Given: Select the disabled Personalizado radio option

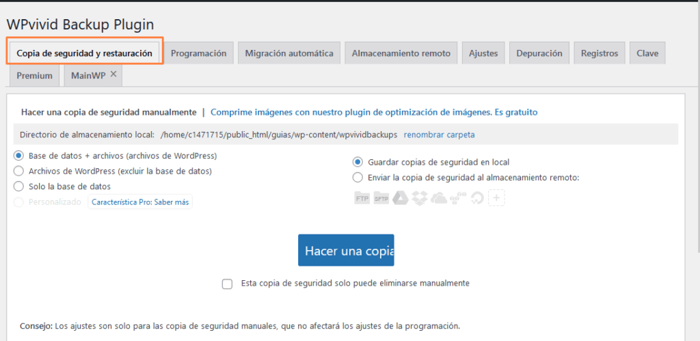Looking at the screenshot, I should click(x=18, y=202).
